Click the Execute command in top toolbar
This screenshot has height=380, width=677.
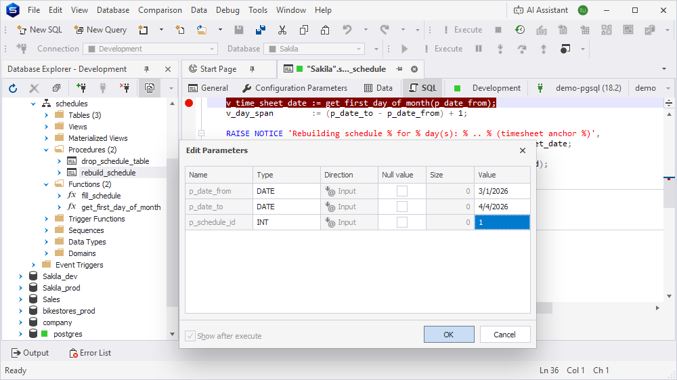tap(463, 30)
